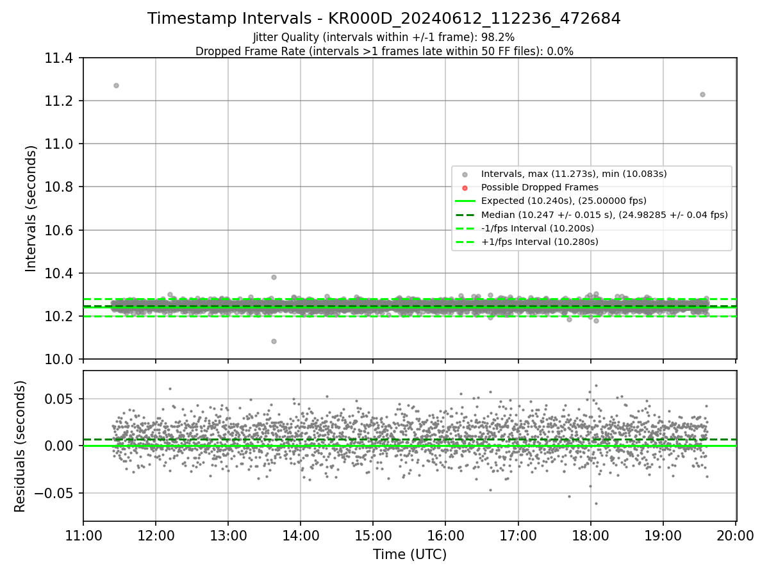Image resolution: width=769 pixels, height=577 pixels.
Task: Click legend text 'Possible Dropped Frames'
Action: [540, 187]
